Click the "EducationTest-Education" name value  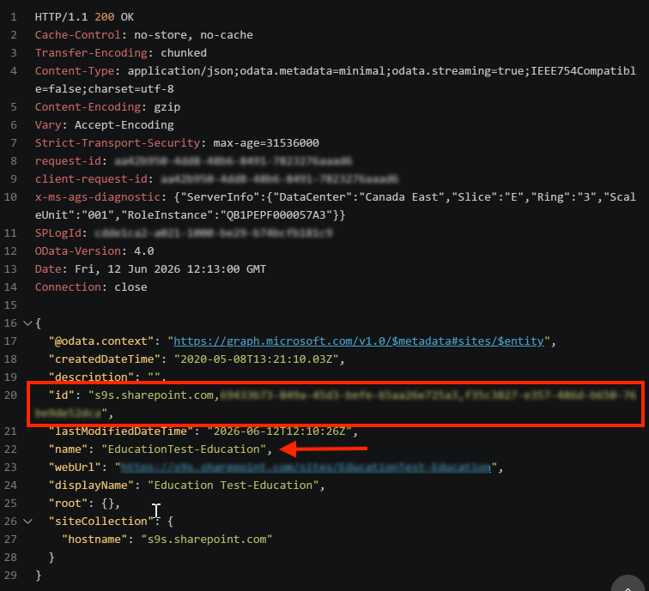pyautogui.click(x=184, y=449)
